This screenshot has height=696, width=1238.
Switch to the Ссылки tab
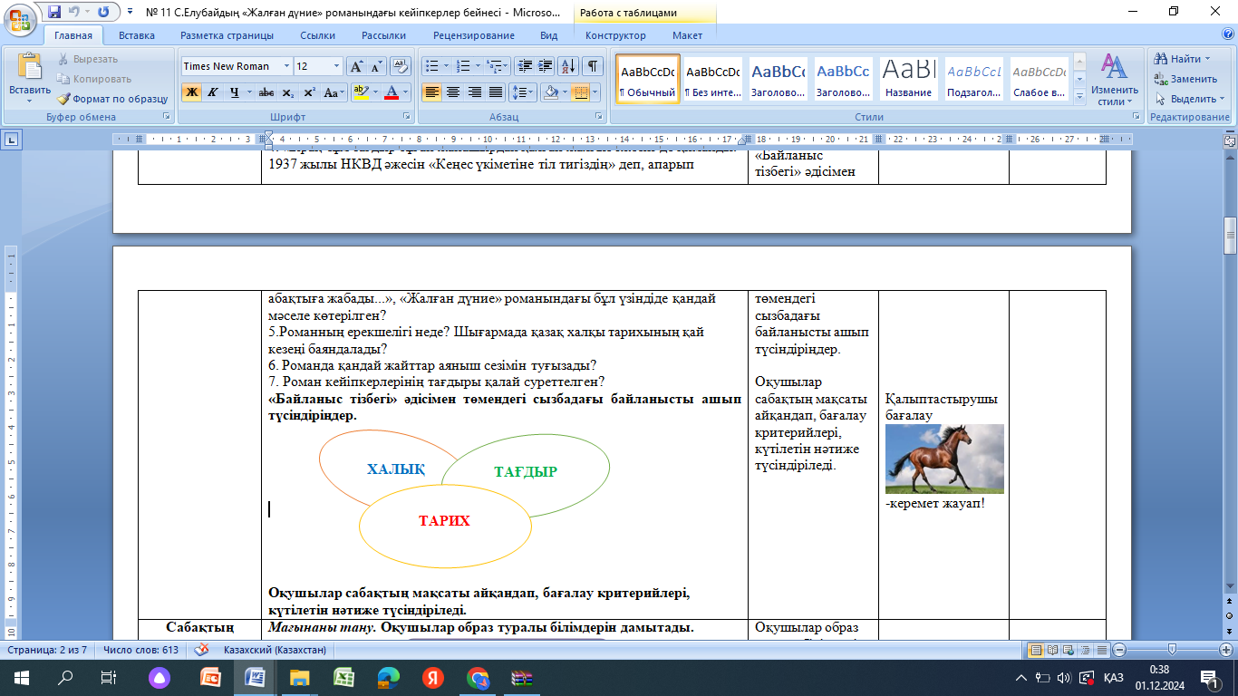317,35
